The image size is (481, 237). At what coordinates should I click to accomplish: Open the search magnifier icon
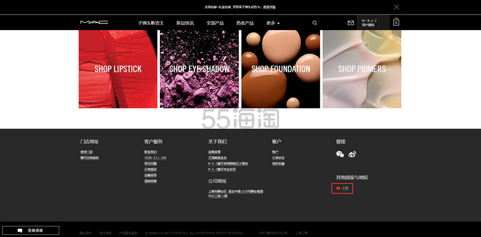coord(315,23)
